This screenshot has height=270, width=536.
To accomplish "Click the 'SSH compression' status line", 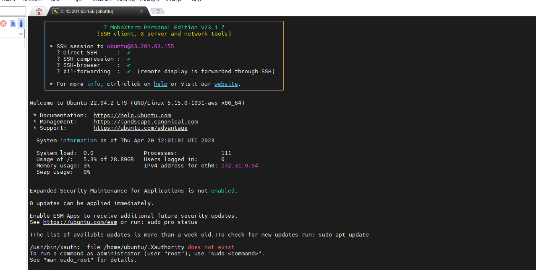I will (x=94, y=59).
